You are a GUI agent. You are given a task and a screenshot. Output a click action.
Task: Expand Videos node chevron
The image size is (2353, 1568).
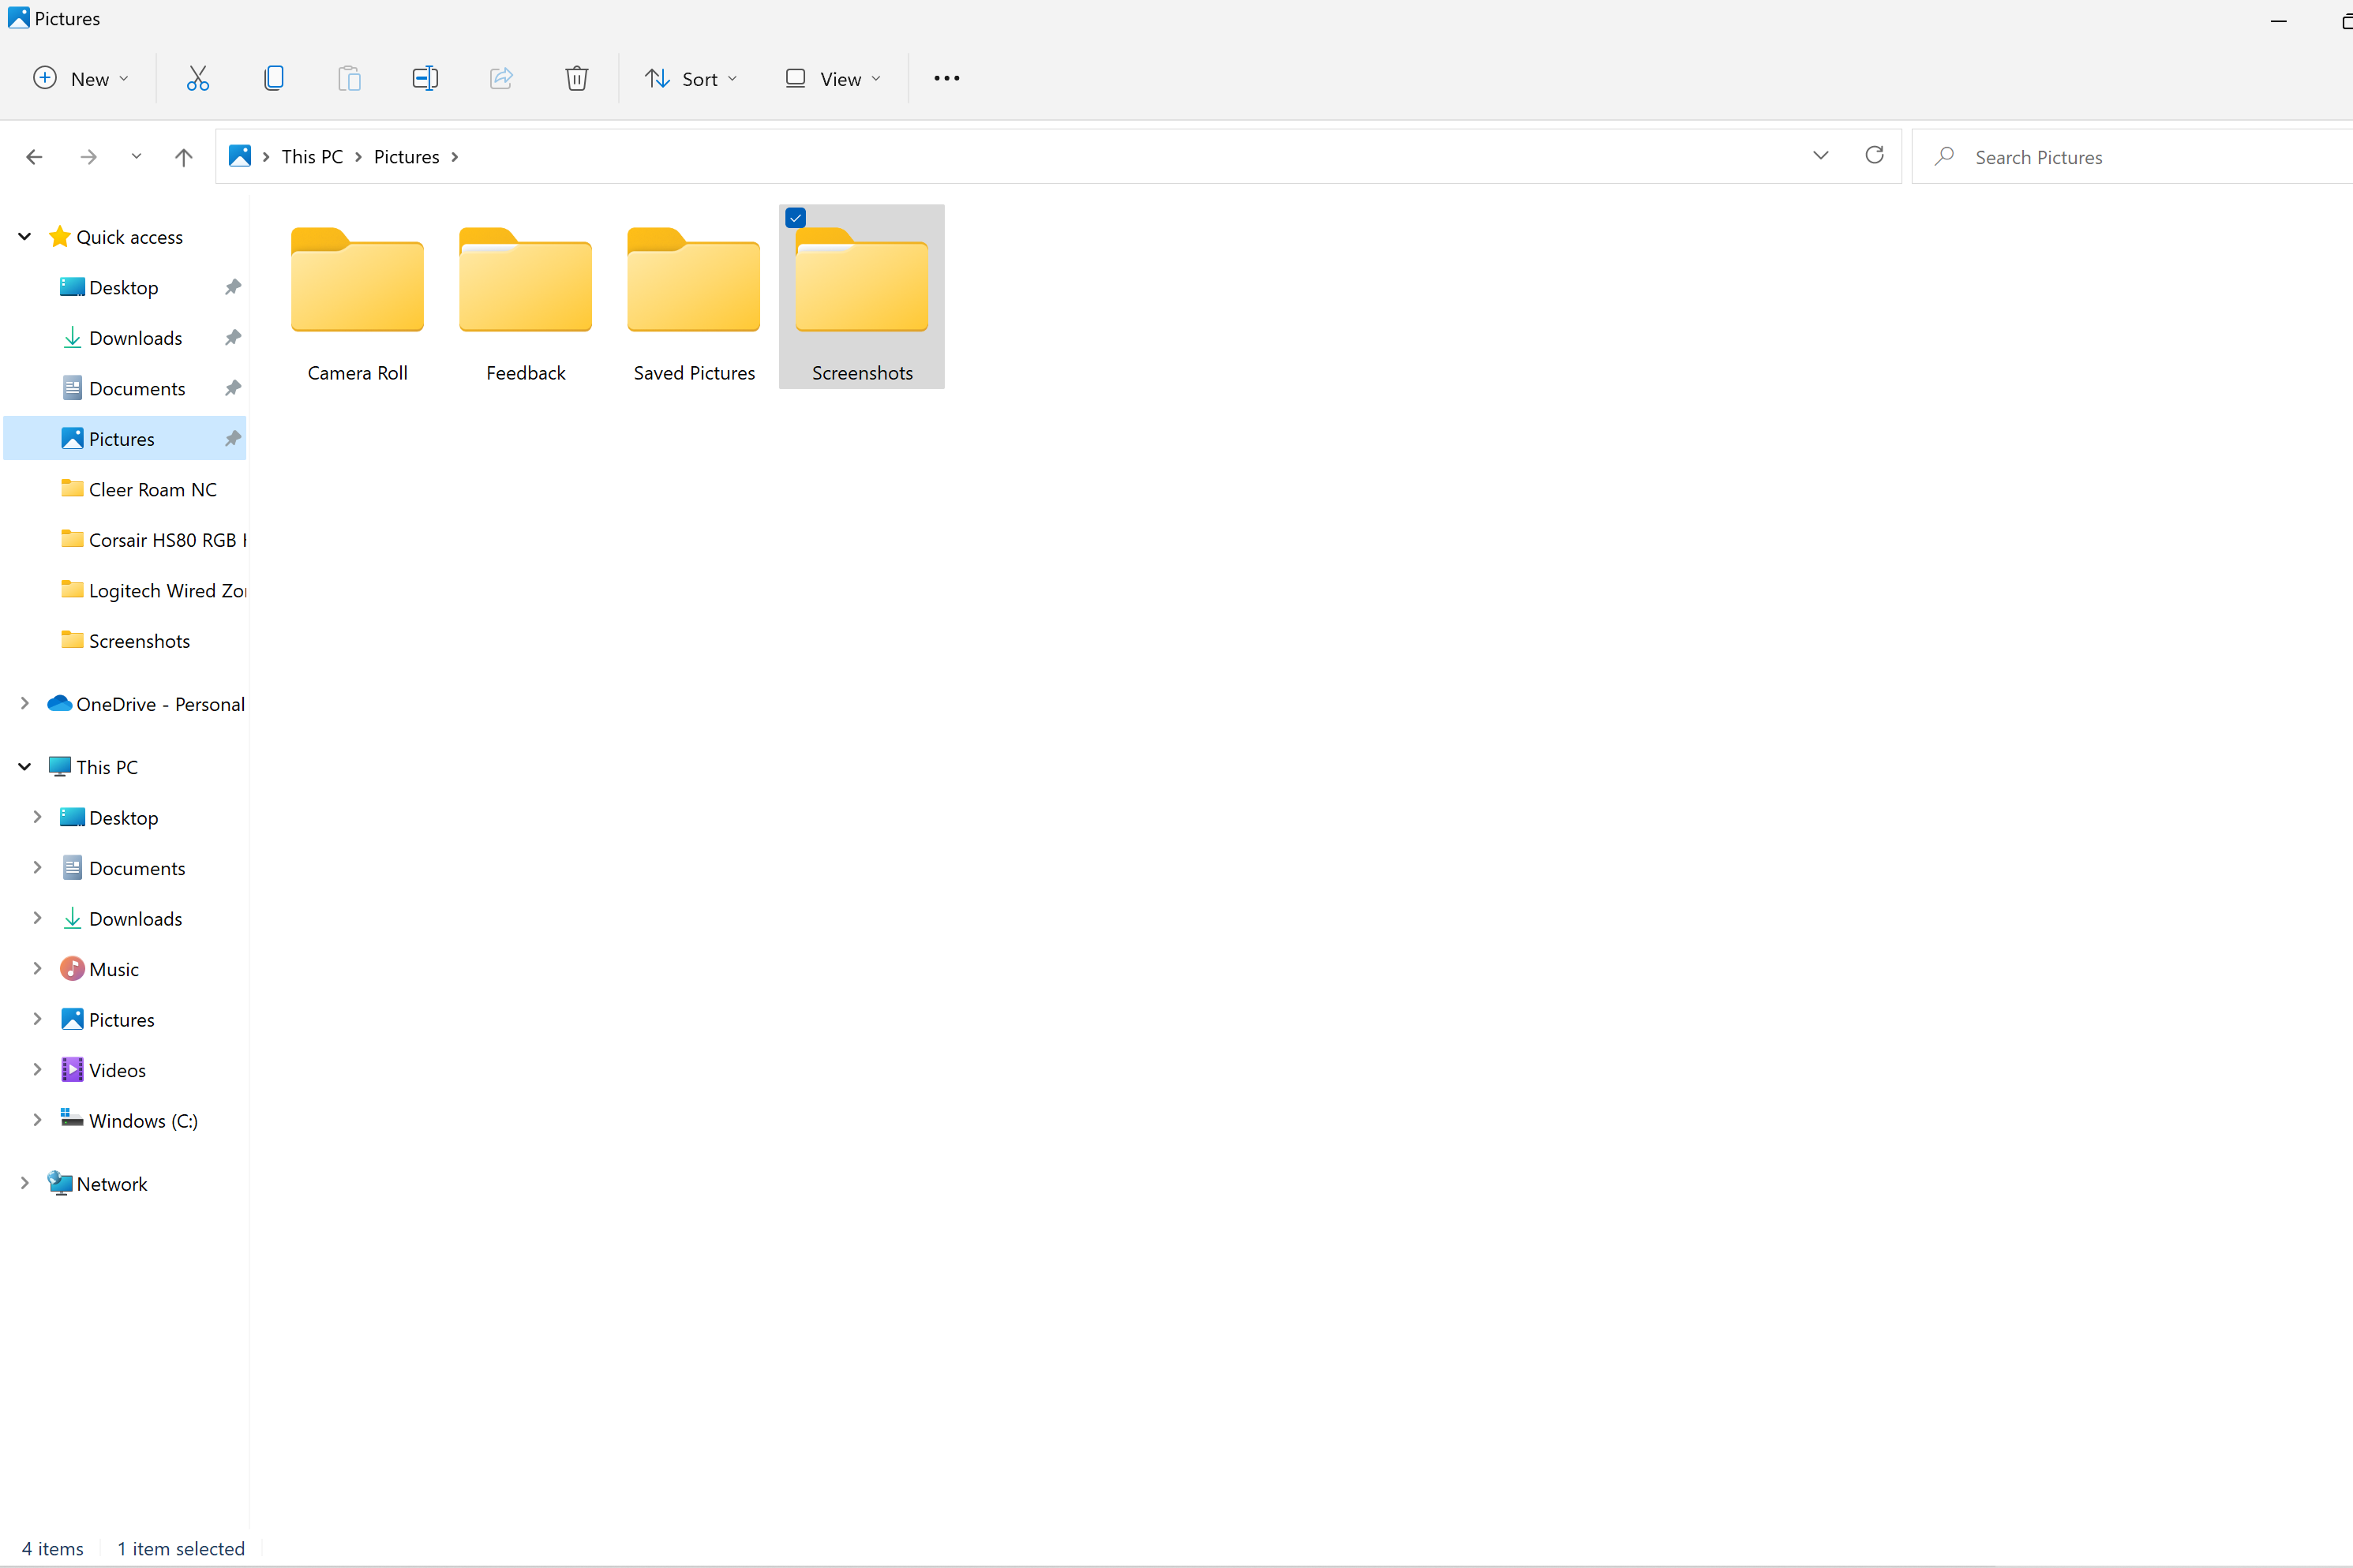coord(37,1070)
